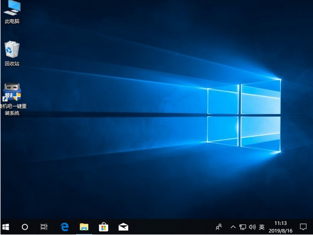Launch Microsoft Store from the taskbar

click(103, 227)
